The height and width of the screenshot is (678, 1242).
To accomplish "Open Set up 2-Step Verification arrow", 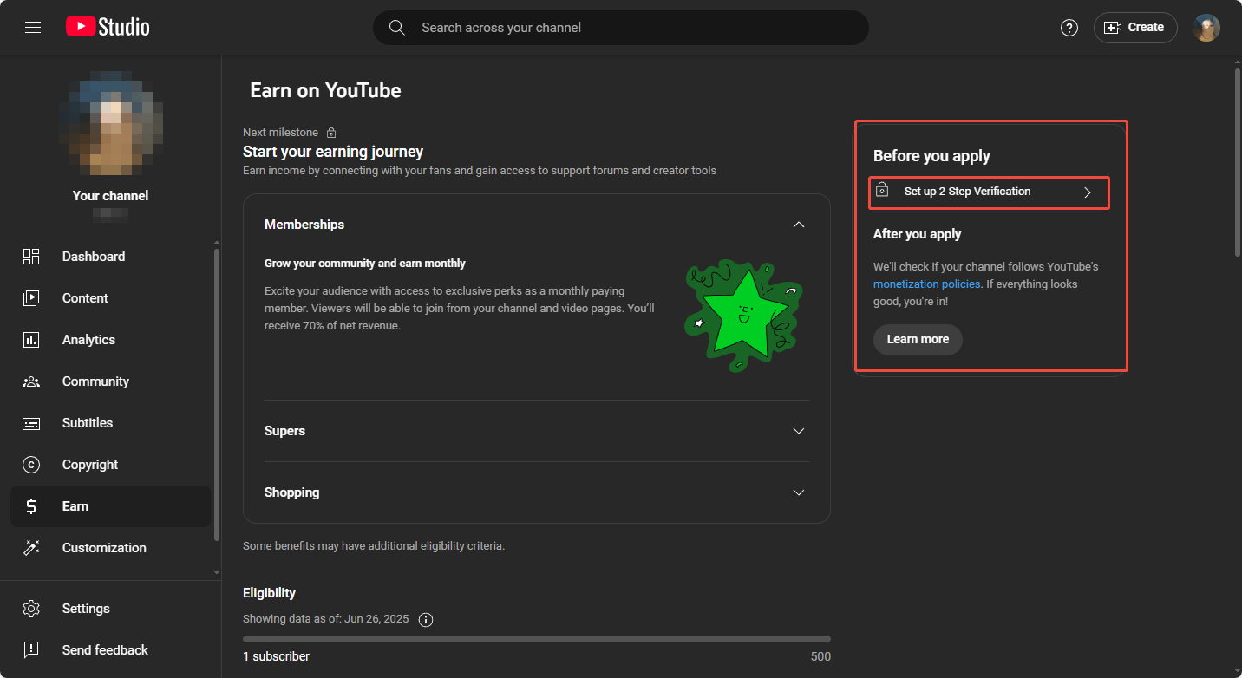I will pyautogui.click(x=1088, y=192).
